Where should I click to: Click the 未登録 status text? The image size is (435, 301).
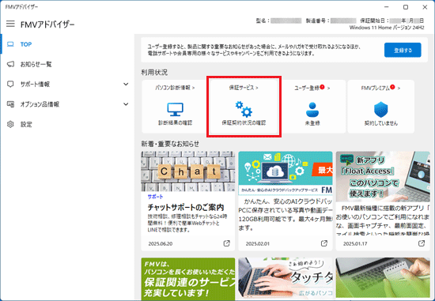[x=312, y=123]
